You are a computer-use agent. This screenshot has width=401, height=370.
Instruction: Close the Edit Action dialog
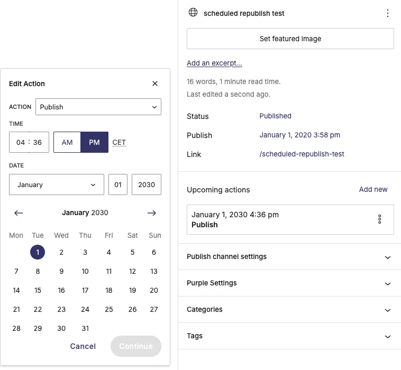(154, 84)
